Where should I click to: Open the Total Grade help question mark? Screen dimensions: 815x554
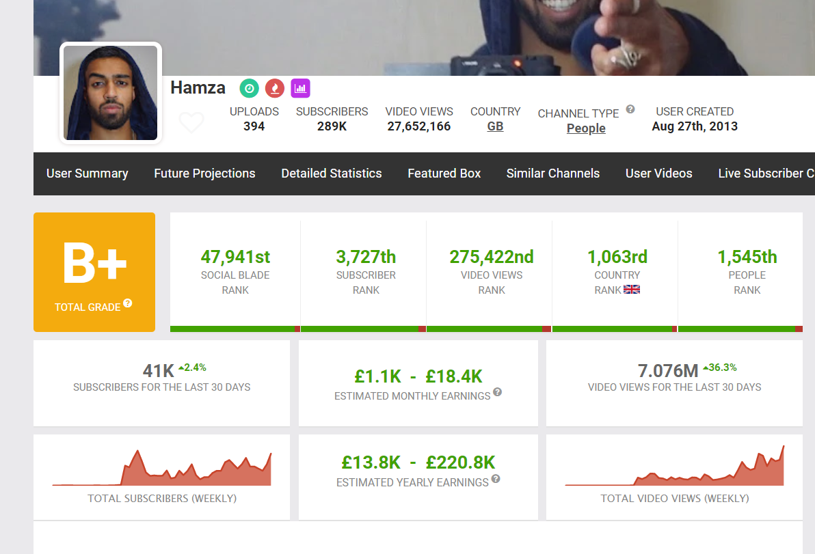[128, 303]
